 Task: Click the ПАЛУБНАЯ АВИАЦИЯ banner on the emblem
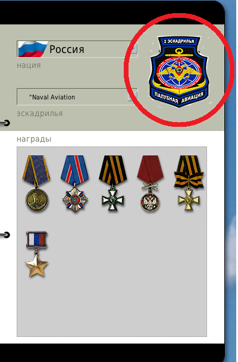[179, 98]
